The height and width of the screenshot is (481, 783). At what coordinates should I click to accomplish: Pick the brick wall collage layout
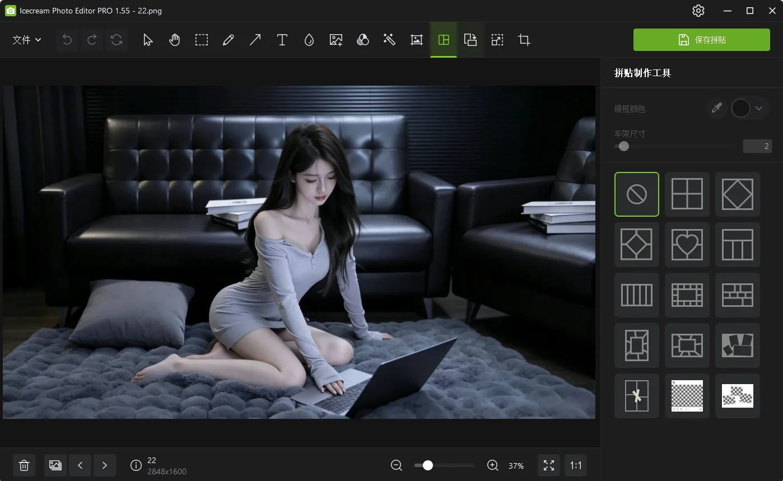pos(738,295)
